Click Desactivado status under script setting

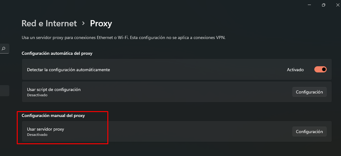tap(37, 95)
